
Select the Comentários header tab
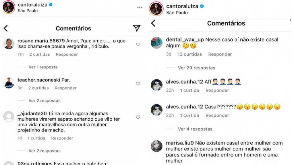point(73,28)
